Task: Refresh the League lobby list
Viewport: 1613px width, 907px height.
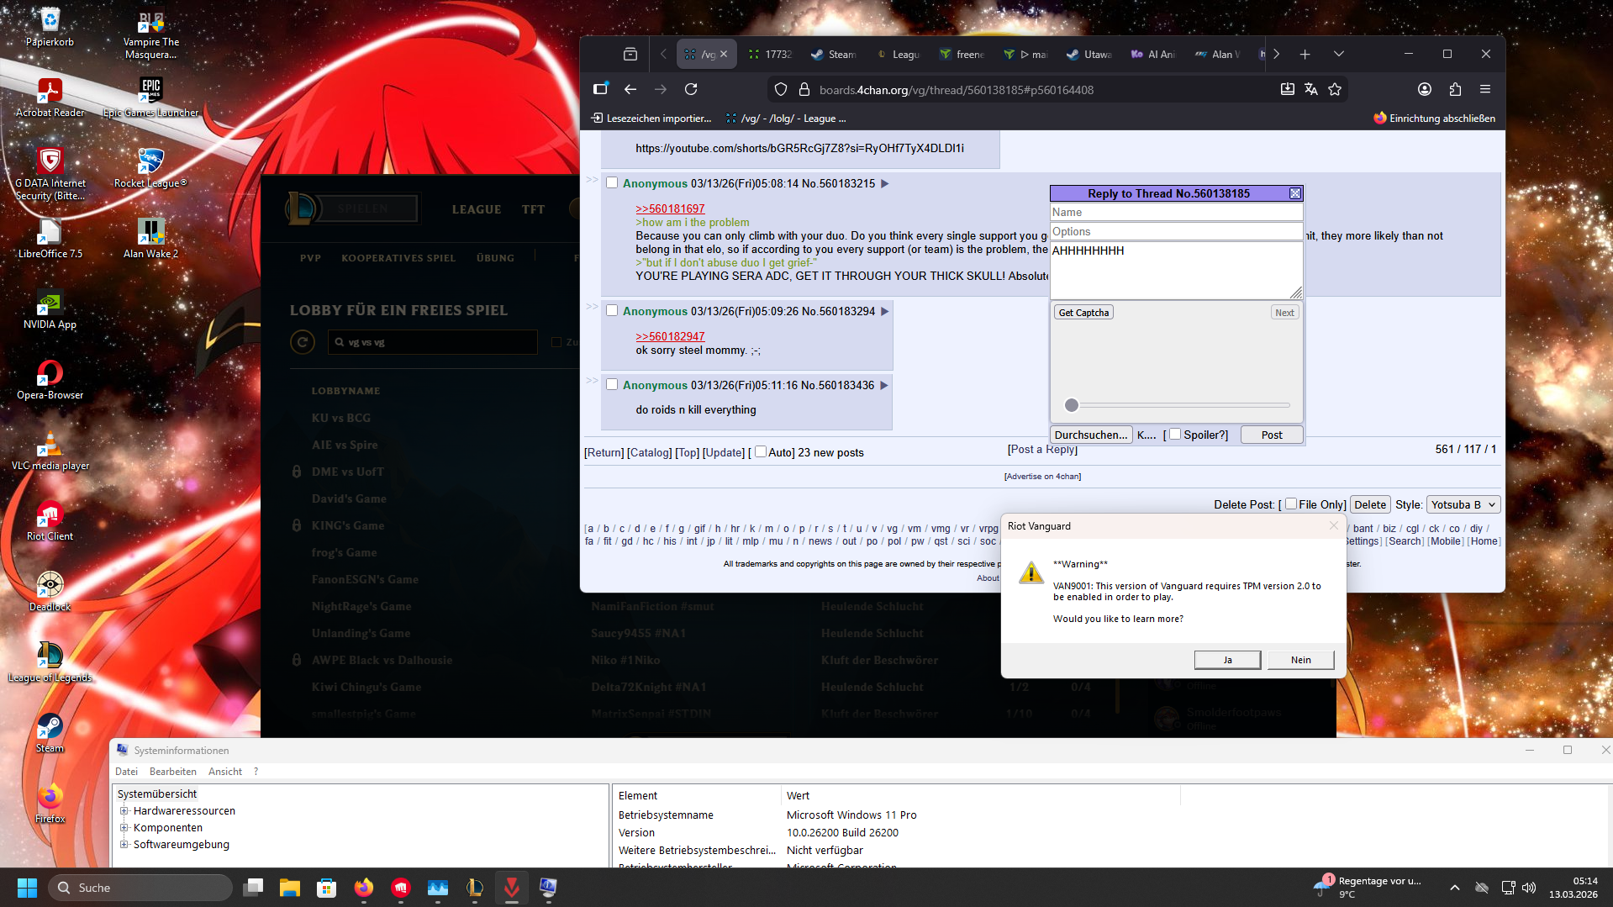Action: [x=303, y=342]
